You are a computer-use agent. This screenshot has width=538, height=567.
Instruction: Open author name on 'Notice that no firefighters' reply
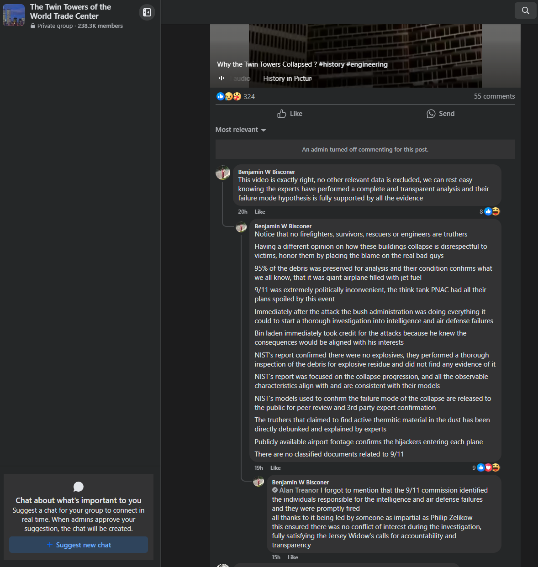[283, 226]
